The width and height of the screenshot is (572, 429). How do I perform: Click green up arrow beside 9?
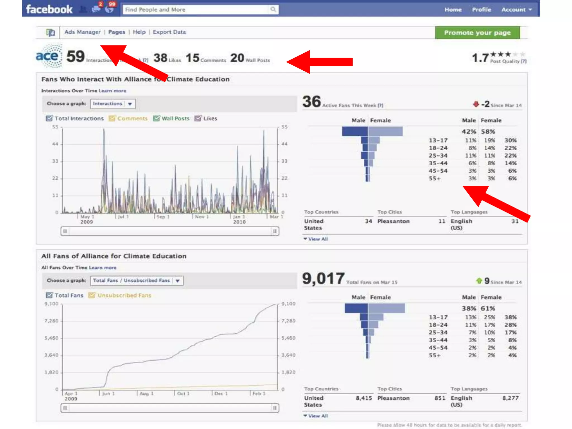[x=479, y=281]
